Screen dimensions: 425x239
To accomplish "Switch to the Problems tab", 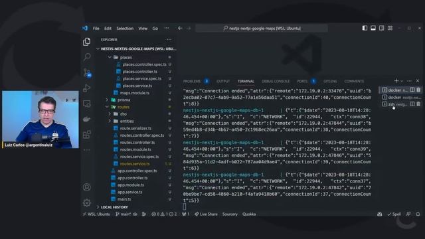I will 192,81.
